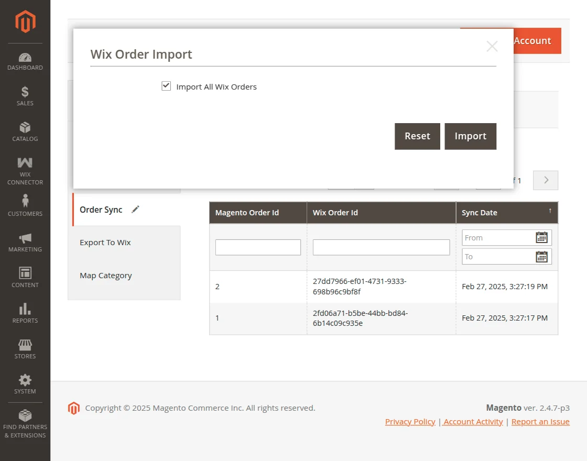Image resolution: width=587 pixels, height=461 pixels.
Task: Open the Customers sidebar menu
Action: click(x=25, y=206)
